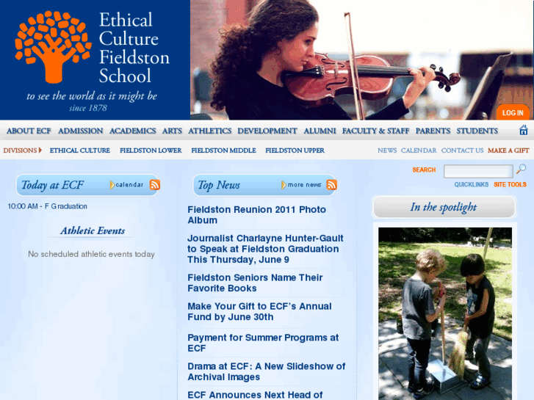Open the spotlight photo of two children
Viewport: 534px width, 400px height.
click(445, 313)
